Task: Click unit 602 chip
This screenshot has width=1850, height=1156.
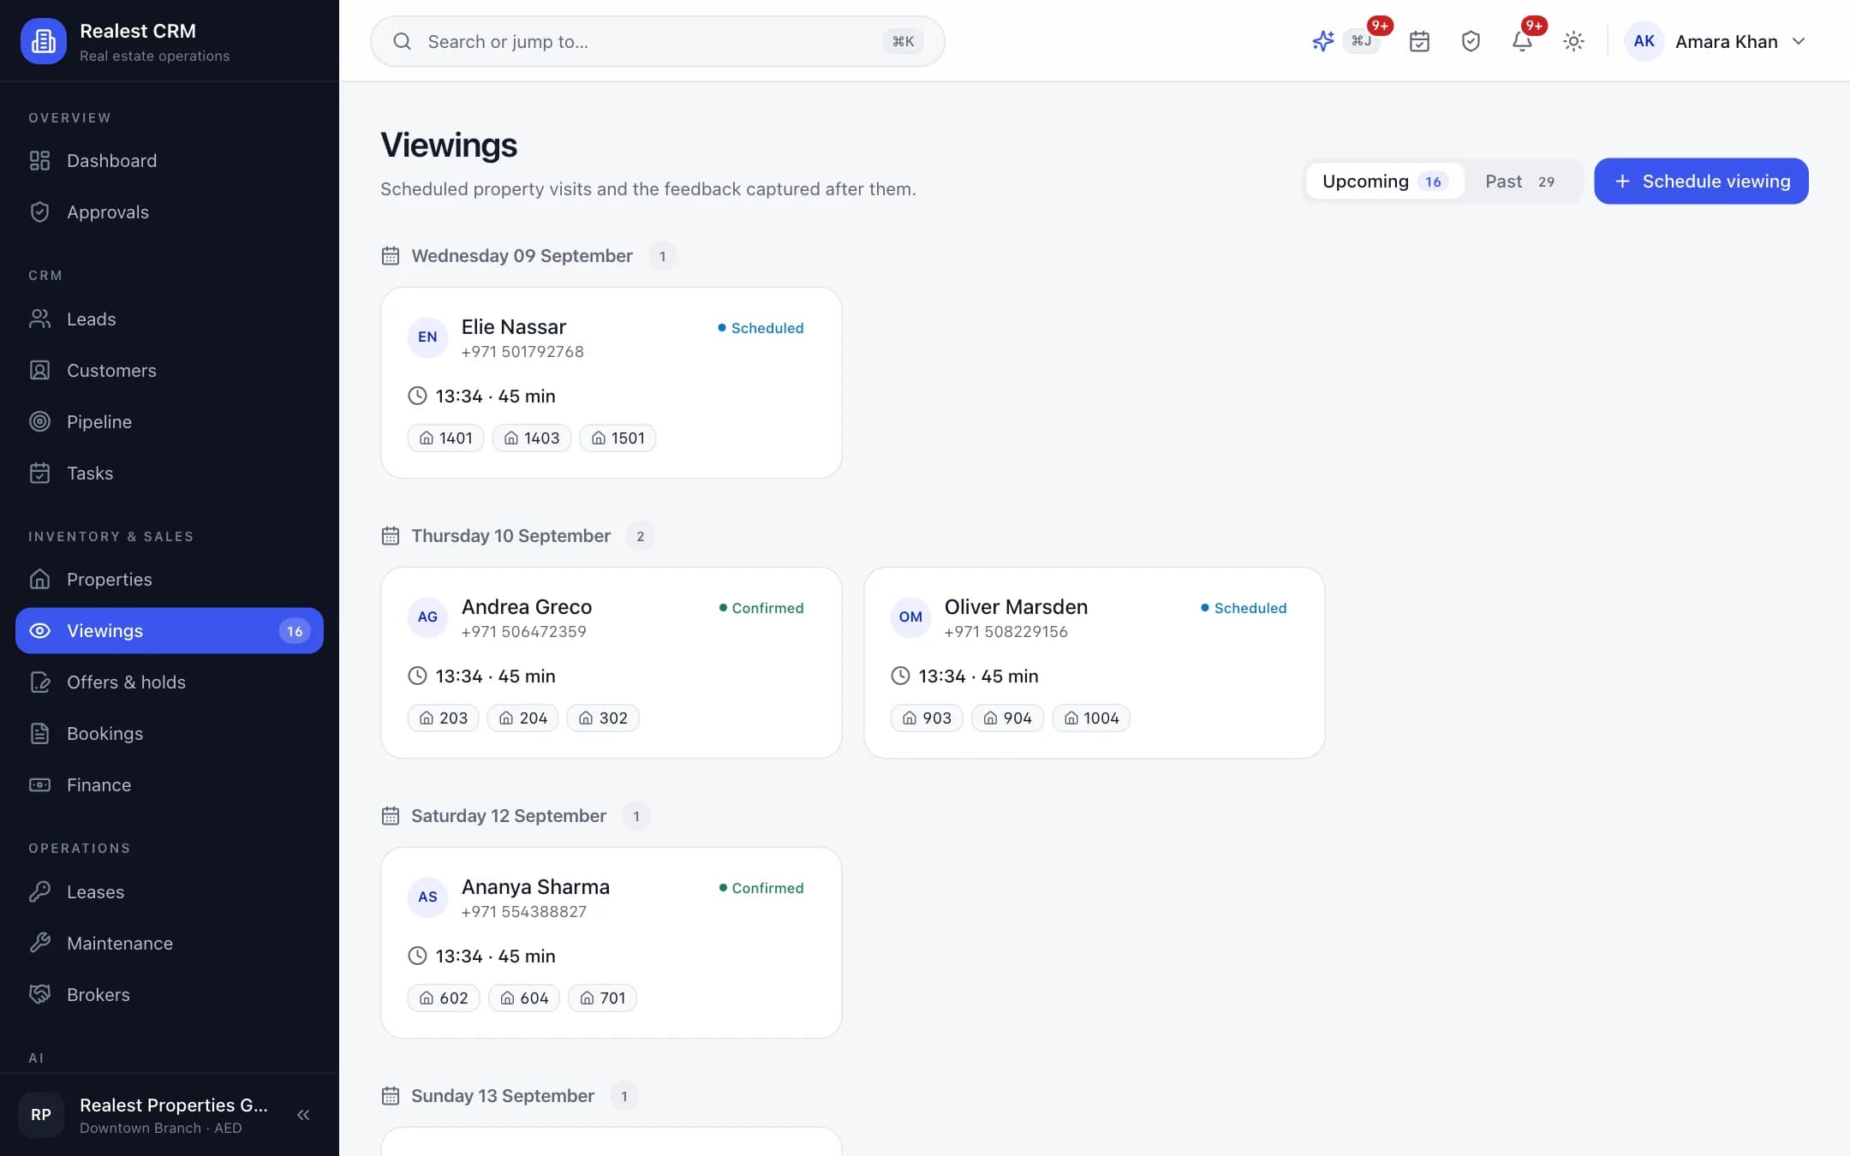Action: tap(444, 998)
